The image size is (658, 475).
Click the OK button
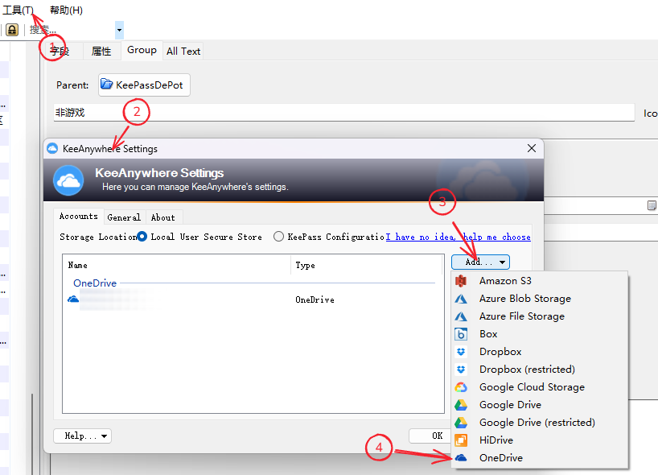(431, 436)
